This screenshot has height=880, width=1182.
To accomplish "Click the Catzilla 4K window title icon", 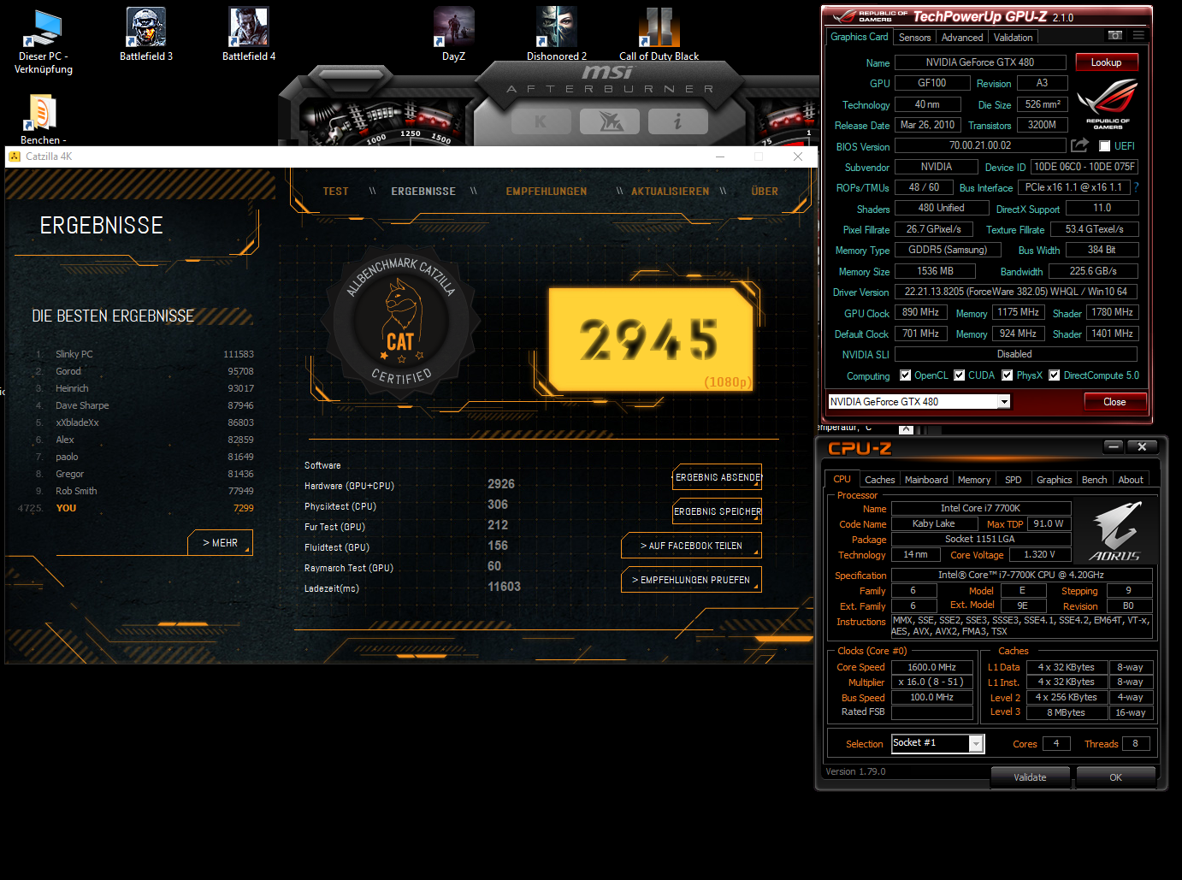I will [x=15, y=157].
